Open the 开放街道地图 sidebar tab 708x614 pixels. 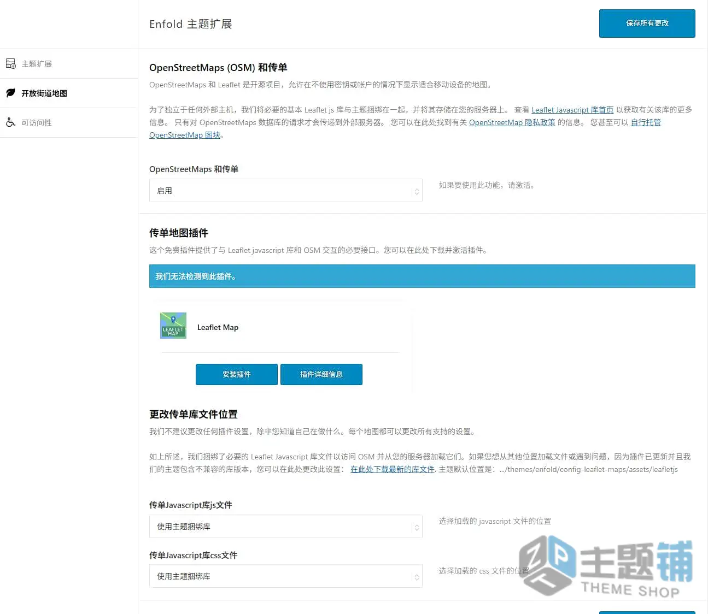(x=69, y=93)
